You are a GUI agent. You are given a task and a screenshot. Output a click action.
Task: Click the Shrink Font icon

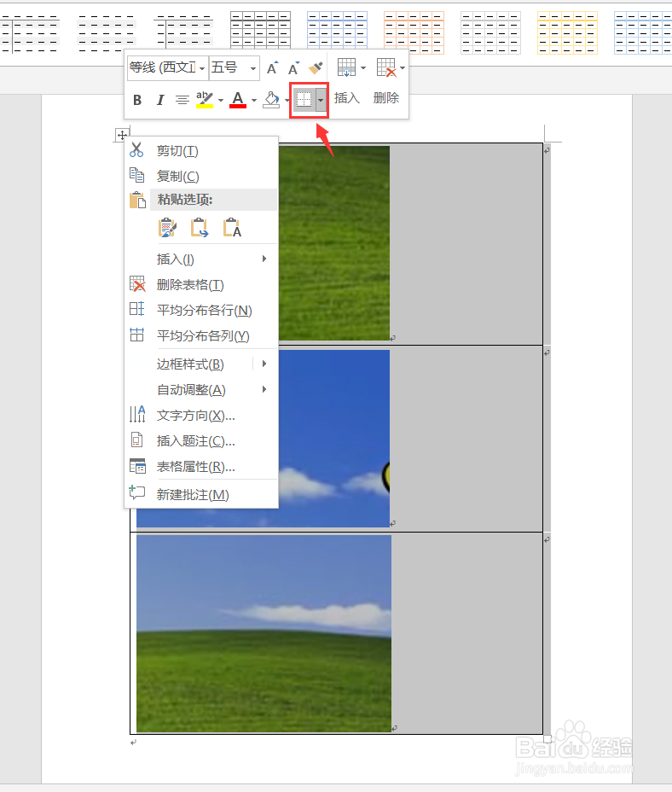click(293, 67)
